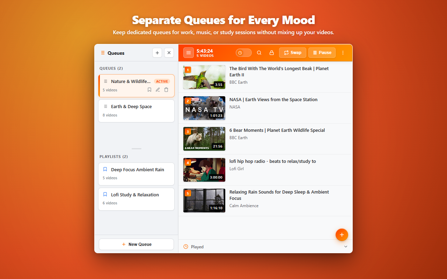The image size is (447, 279).
Task: Click the 6 Bear Moments thumbnail
Action: (204, 139)
